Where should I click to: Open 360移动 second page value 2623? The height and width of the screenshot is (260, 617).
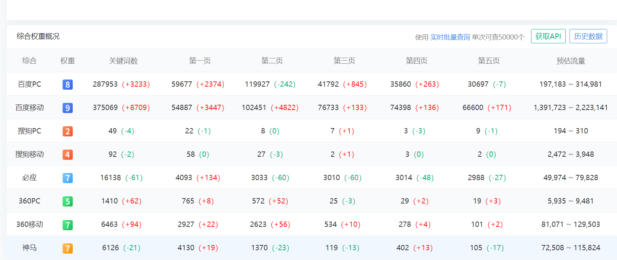(x=258, y=224)
